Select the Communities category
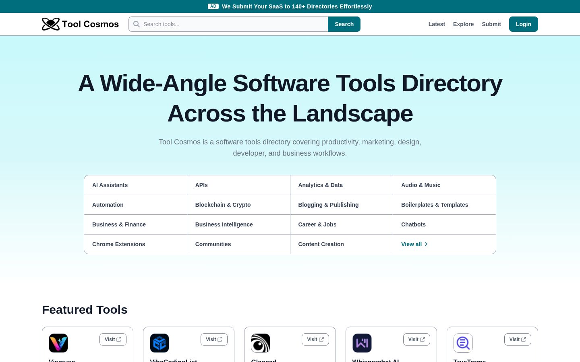Screen dimensions: 580x362 click(x=238, y=244)
